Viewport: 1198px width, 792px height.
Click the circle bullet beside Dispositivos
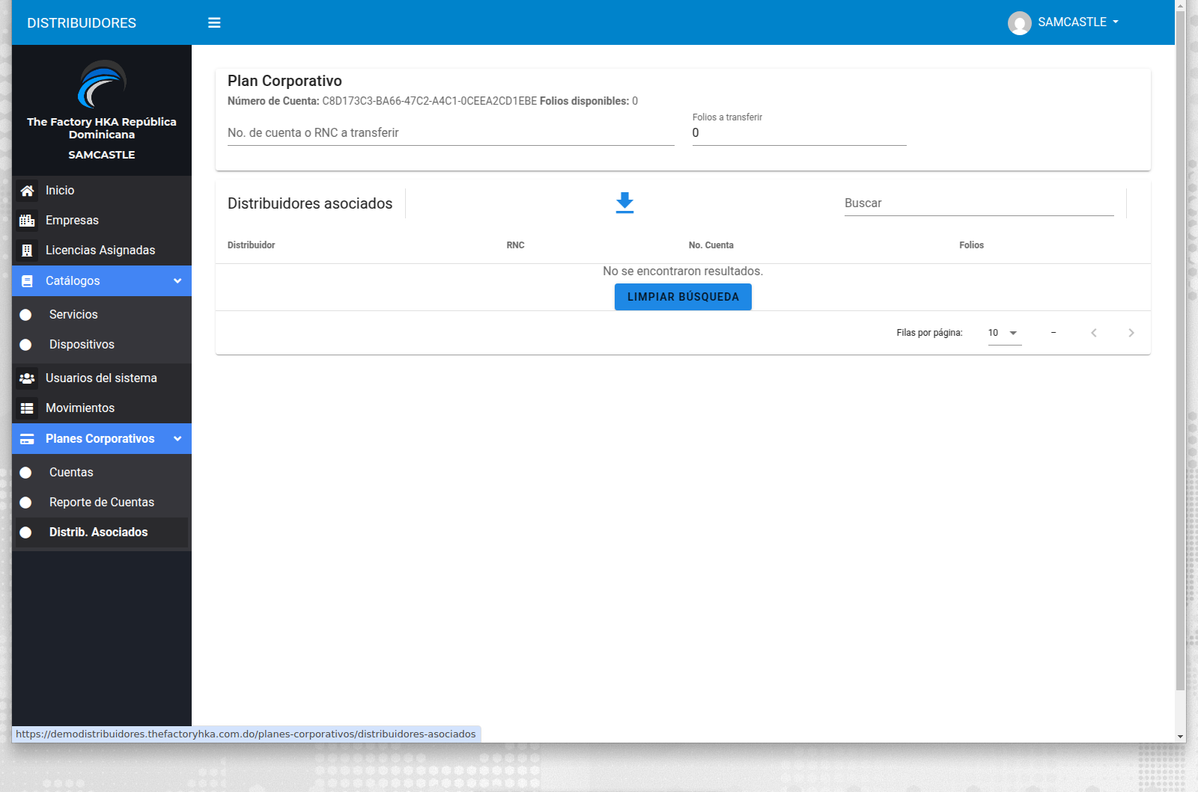25,345
